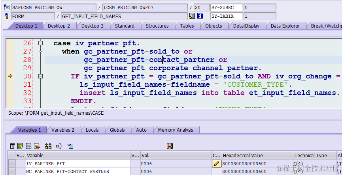Click the yellow arrows tool icon

[x=59, y=146]
